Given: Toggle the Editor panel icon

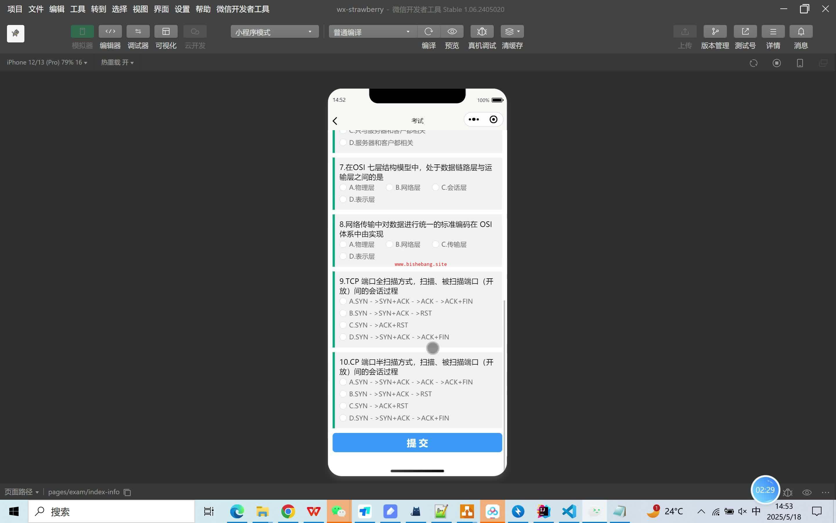Looking at the screenshot, I should [x=110, y=31].
